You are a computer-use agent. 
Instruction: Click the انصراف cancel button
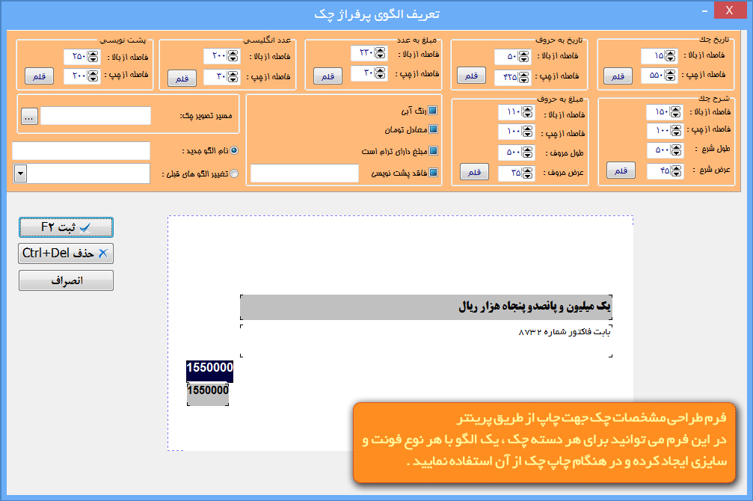click(x=66, y=280)
